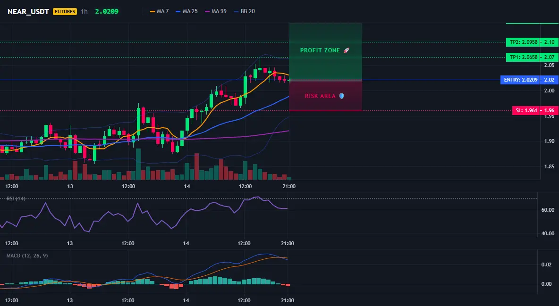Click the RISK AREA red box
559x306 pixels.
click(x=325, y=95)
